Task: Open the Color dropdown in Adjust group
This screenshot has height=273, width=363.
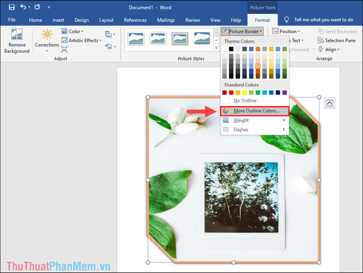Action: coord(72,32)
